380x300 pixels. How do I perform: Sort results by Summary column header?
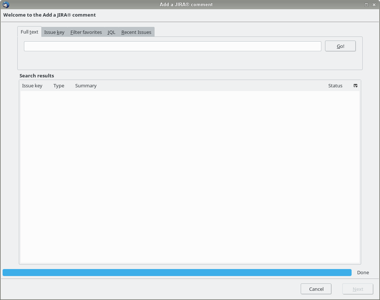coord(86,86)
